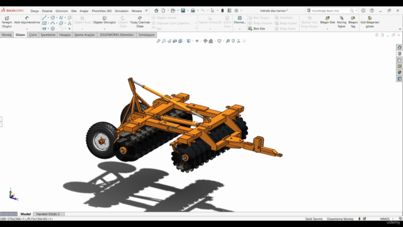The image size is (403, 227).
Task: Select the Line sketch tool
Action: click(x=44, y=18)
